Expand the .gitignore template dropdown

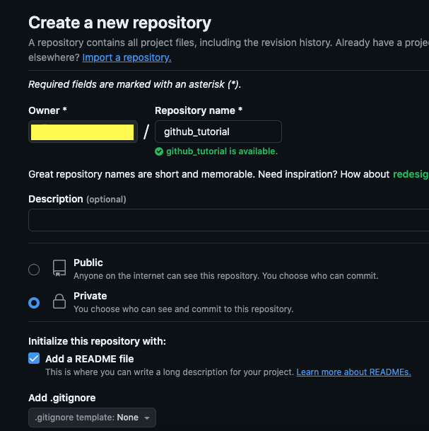click(92, 418)
